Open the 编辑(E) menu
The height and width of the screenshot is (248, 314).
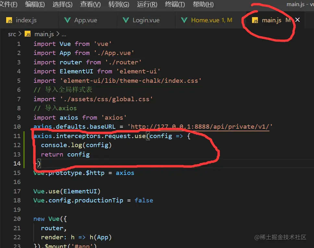(x=35, y=4)
